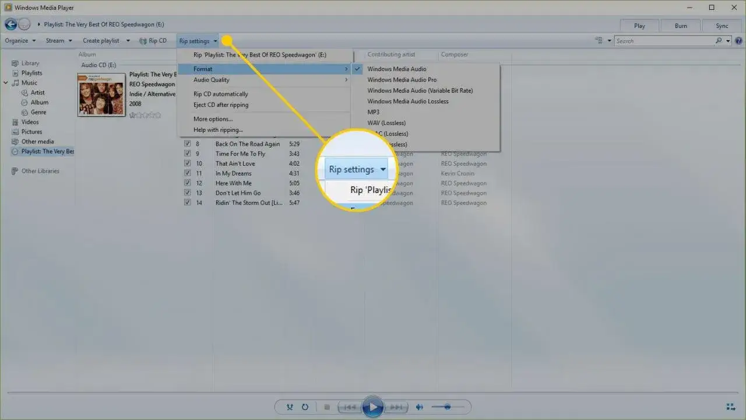The width and height of the screenshot is (746, 420).
Task: Enable the repeat playback icon
Action: (305, 407)
